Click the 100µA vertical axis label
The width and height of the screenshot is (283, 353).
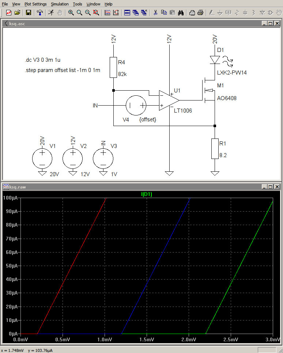click(x=10, y=198)
